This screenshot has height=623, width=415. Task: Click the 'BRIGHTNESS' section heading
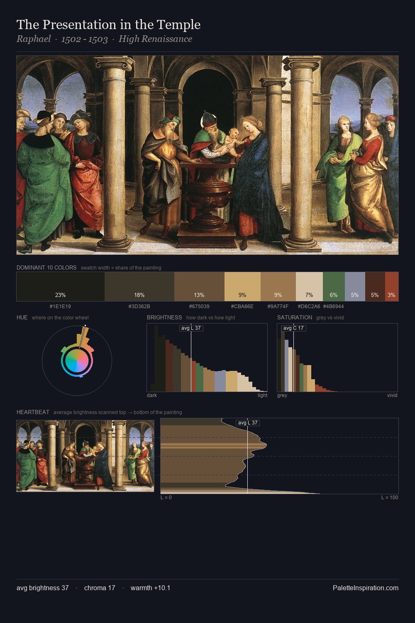click(164, 317)
